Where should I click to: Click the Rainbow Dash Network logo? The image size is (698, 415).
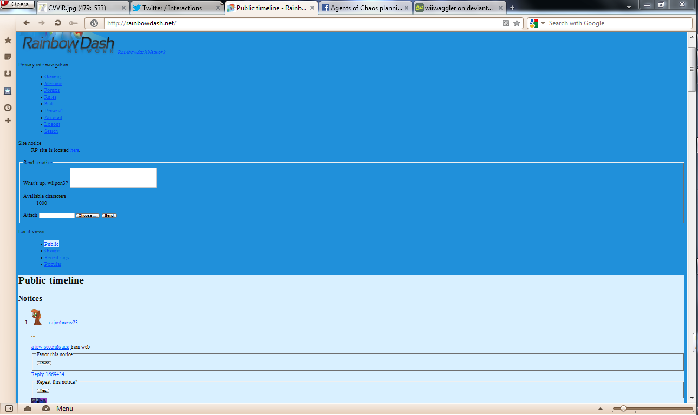point(68,44)
